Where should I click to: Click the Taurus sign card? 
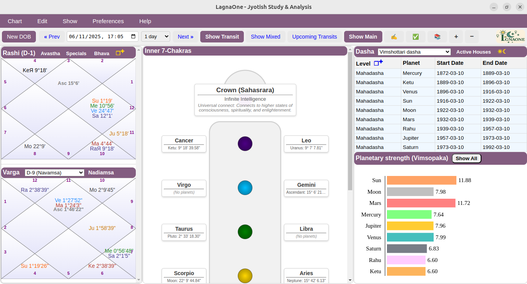pyautogui.click(x=184, y=232)
